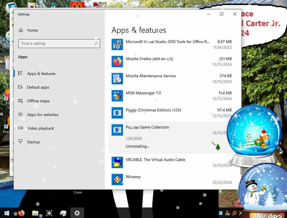Click Popcap Game Collection entry name
Viewport: 287px width, 218px height.
tap(147, 127)
